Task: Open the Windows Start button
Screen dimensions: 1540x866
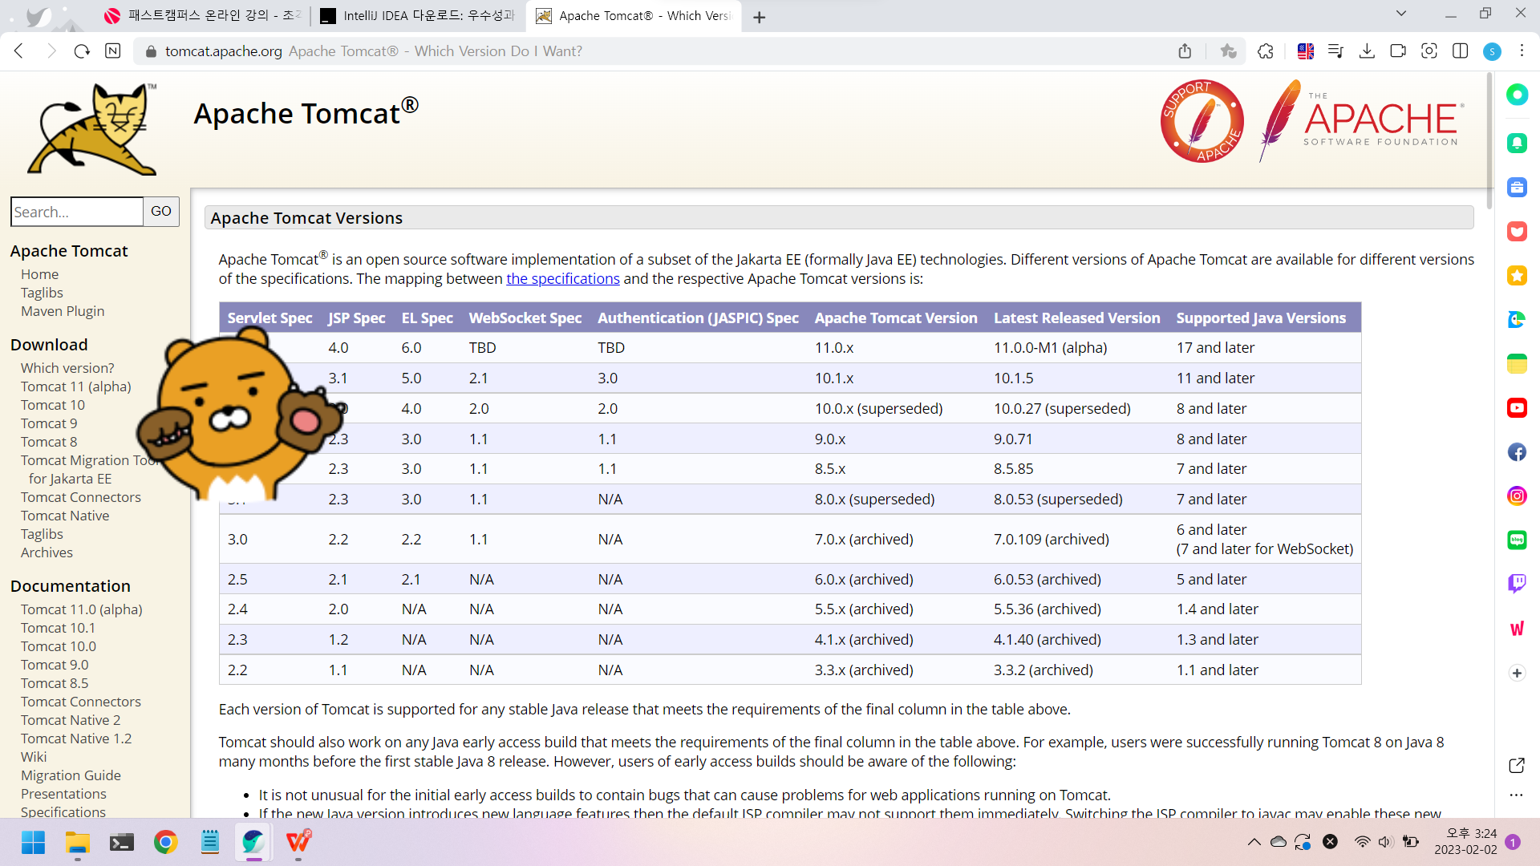Action: [33, 842]
